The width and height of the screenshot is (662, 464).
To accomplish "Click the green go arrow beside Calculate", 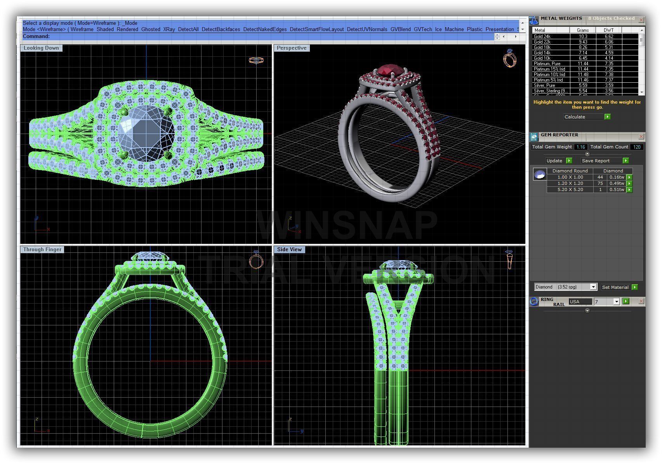I will (x=608, y=117).
